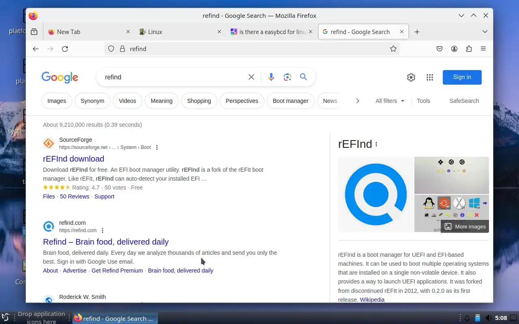Click into the Google search input field

pyautogui.click(x=174, y=77)
